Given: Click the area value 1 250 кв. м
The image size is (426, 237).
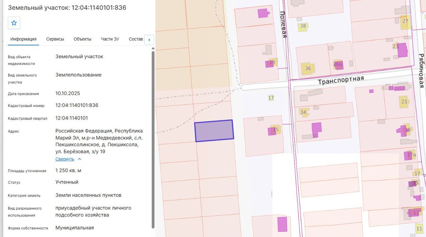Looking at the screenshot, I should pyautogui.click(x=69, y=171).
